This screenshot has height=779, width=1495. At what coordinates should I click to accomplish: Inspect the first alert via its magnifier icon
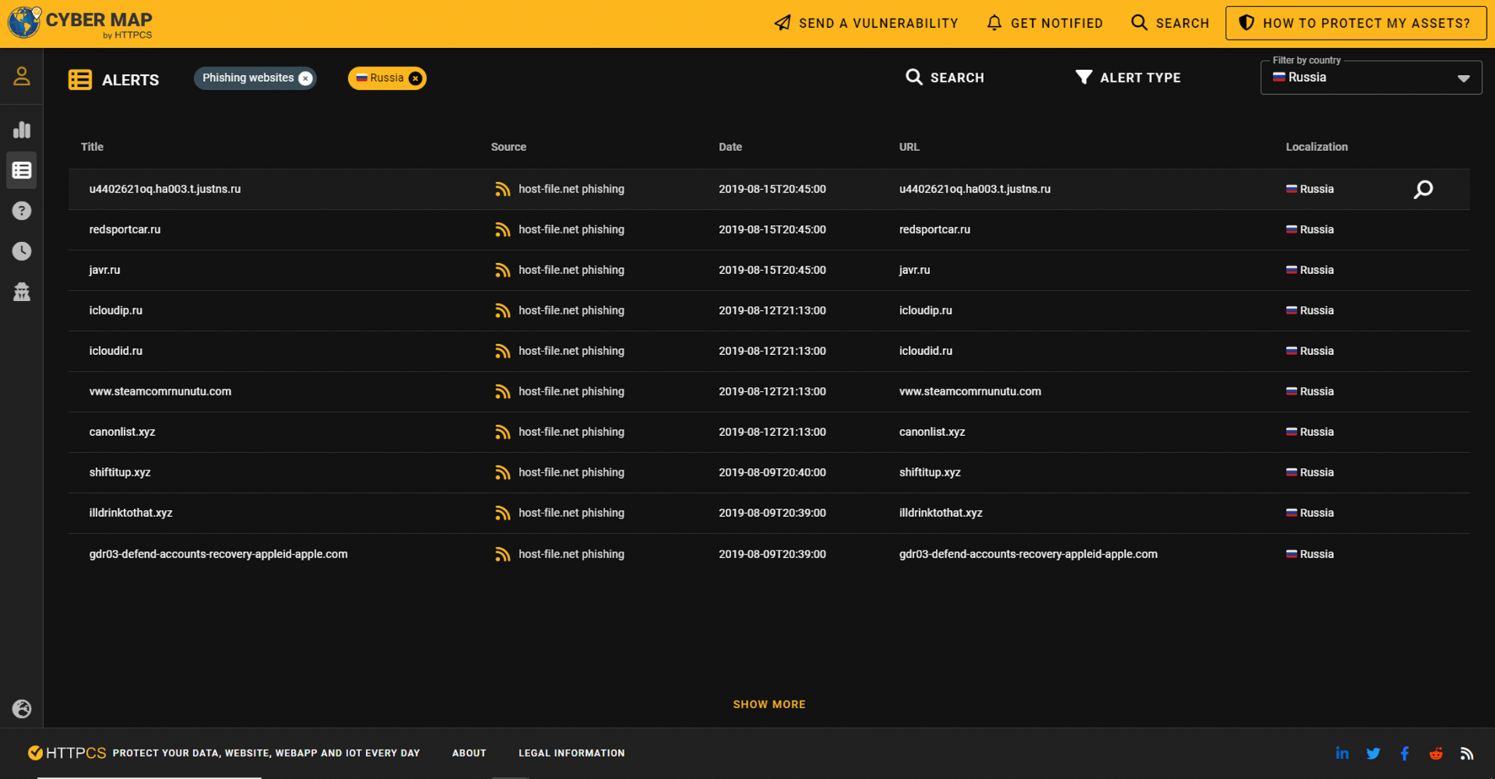point(1423,189)
